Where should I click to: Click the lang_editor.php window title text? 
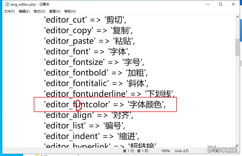tap(30, 4)
